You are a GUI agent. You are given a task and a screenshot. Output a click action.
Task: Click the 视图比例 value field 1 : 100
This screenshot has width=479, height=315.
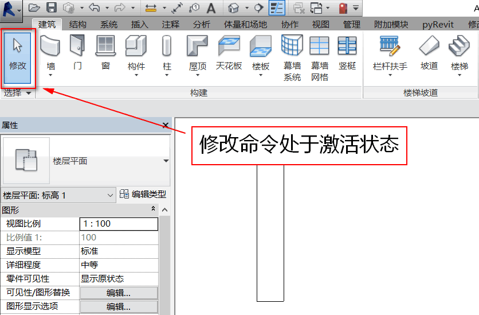coord(119,224)
